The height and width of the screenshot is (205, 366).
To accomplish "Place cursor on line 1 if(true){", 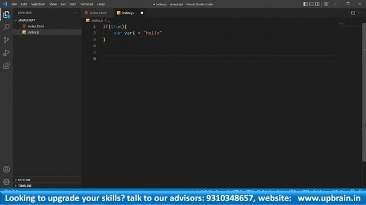I will (x=115, y=27).
